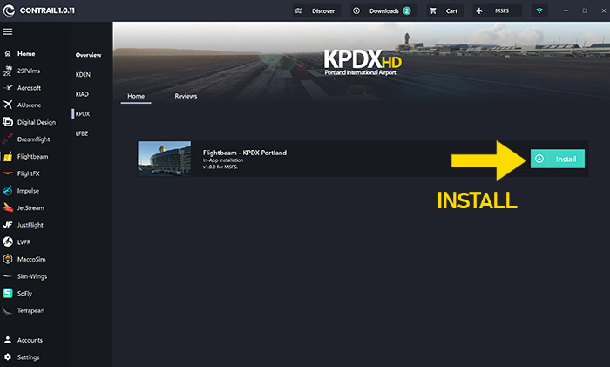610x367 pixels.
Task: Click the Aerosoft sidebar label
Action: click(x=29, y=88)
